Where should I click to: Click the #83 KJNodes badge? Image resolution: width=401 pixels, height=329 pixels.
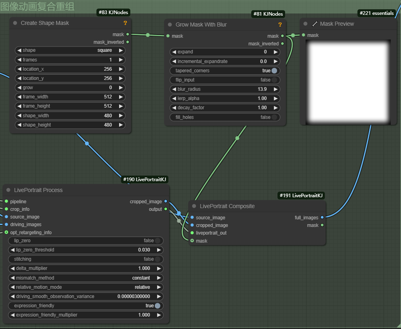(113, 12)
